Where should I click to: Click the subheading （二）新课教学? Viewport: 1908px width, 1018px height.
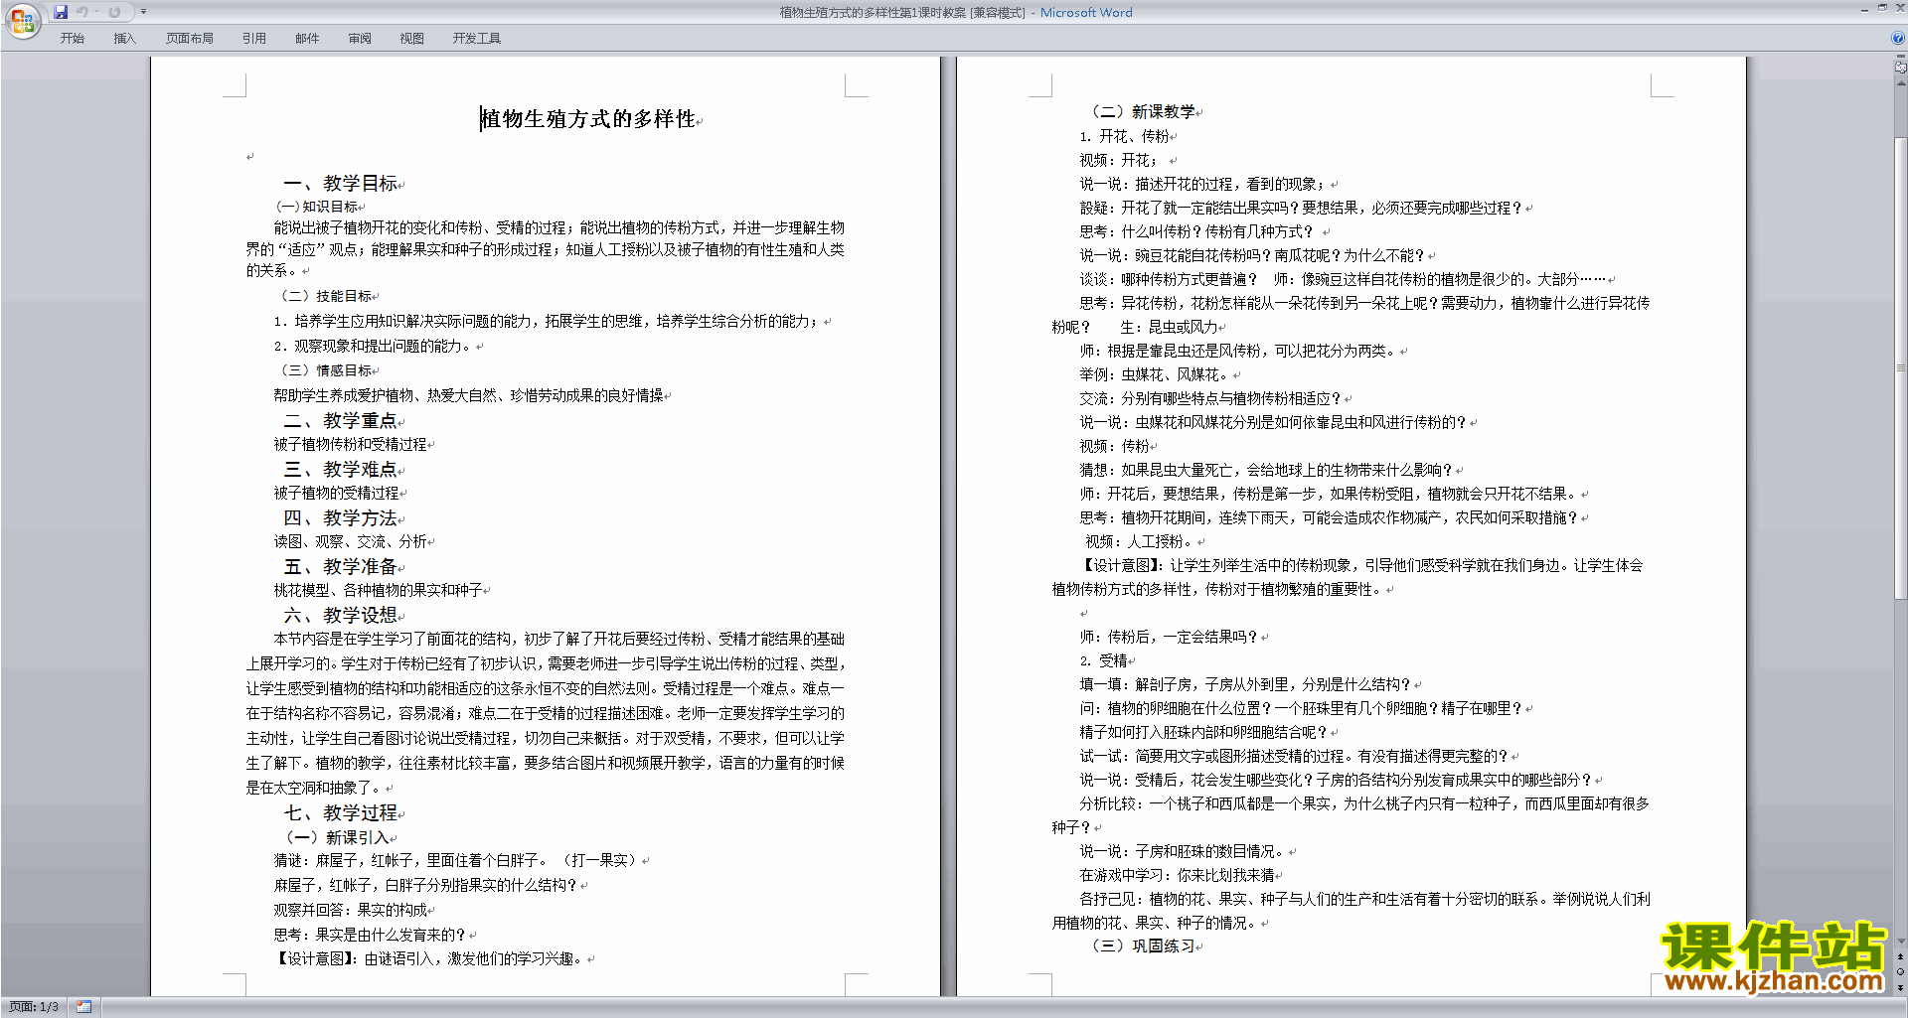1143,112
